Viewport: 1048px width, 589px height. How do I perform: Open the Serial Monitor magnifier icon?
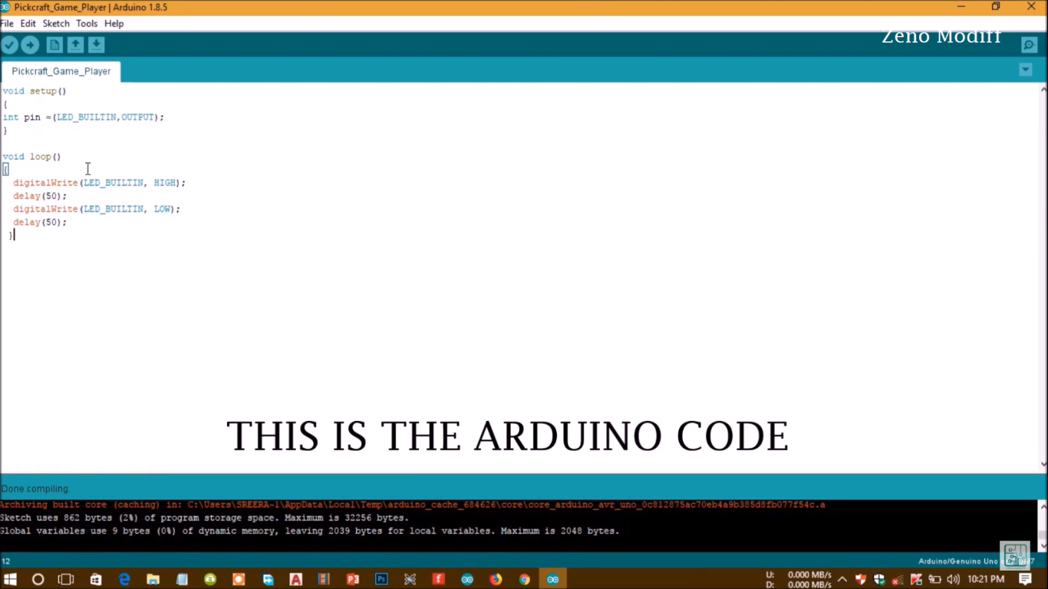1030,45
